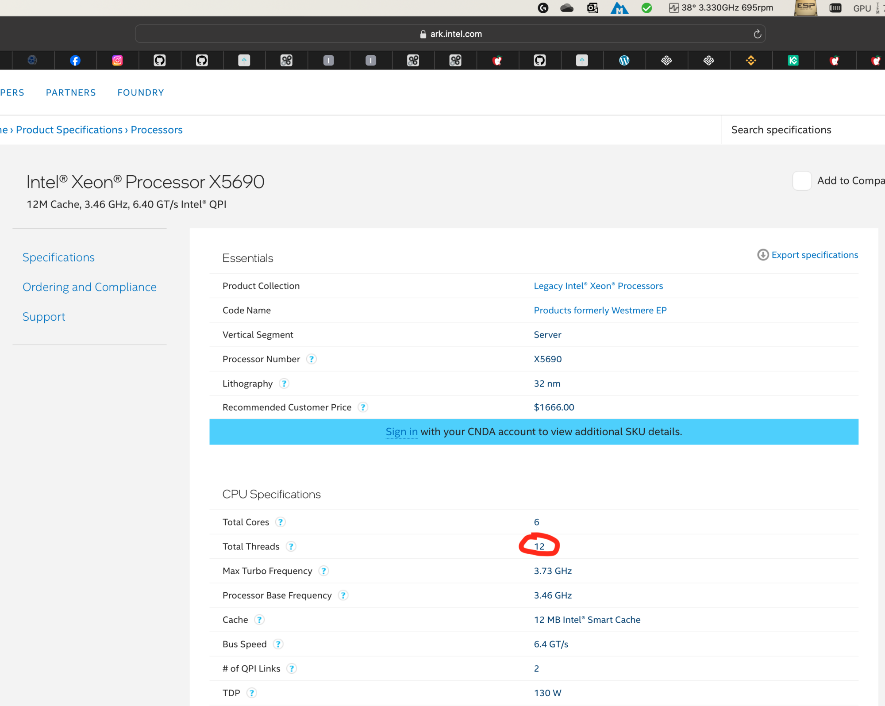Jump to Support section in sidebar
The width and height of the screenshot is (885, 706).
pos(44,317)
